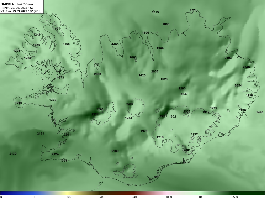
Task: Select the 1969 map value
Action: tap(160, 48)
